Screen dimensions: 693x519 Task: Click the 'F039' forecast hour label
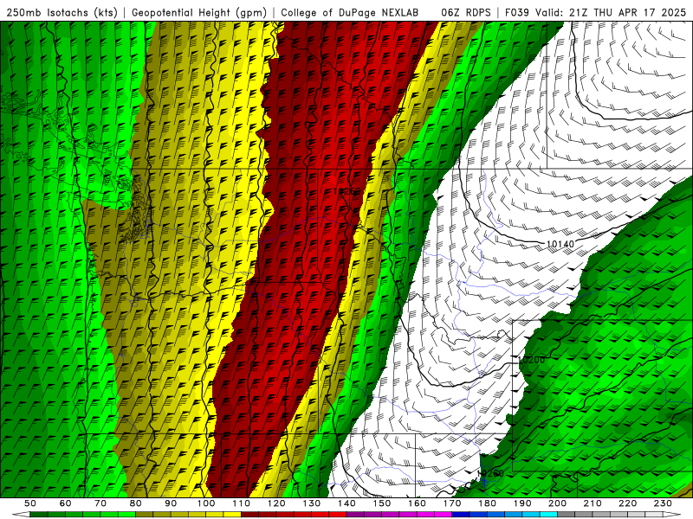tap(516, 12)
